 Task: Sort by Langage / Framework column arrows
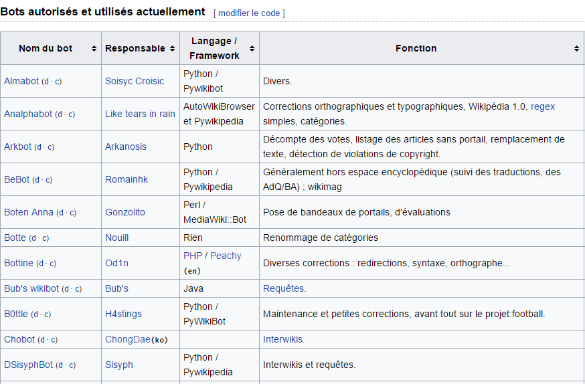(x=252, y=48)
